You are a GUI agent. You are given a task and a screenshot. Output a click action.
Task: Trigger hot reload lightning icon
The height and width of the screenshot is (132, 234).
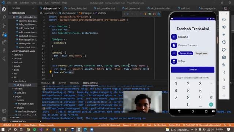click(x=145, y=14)
